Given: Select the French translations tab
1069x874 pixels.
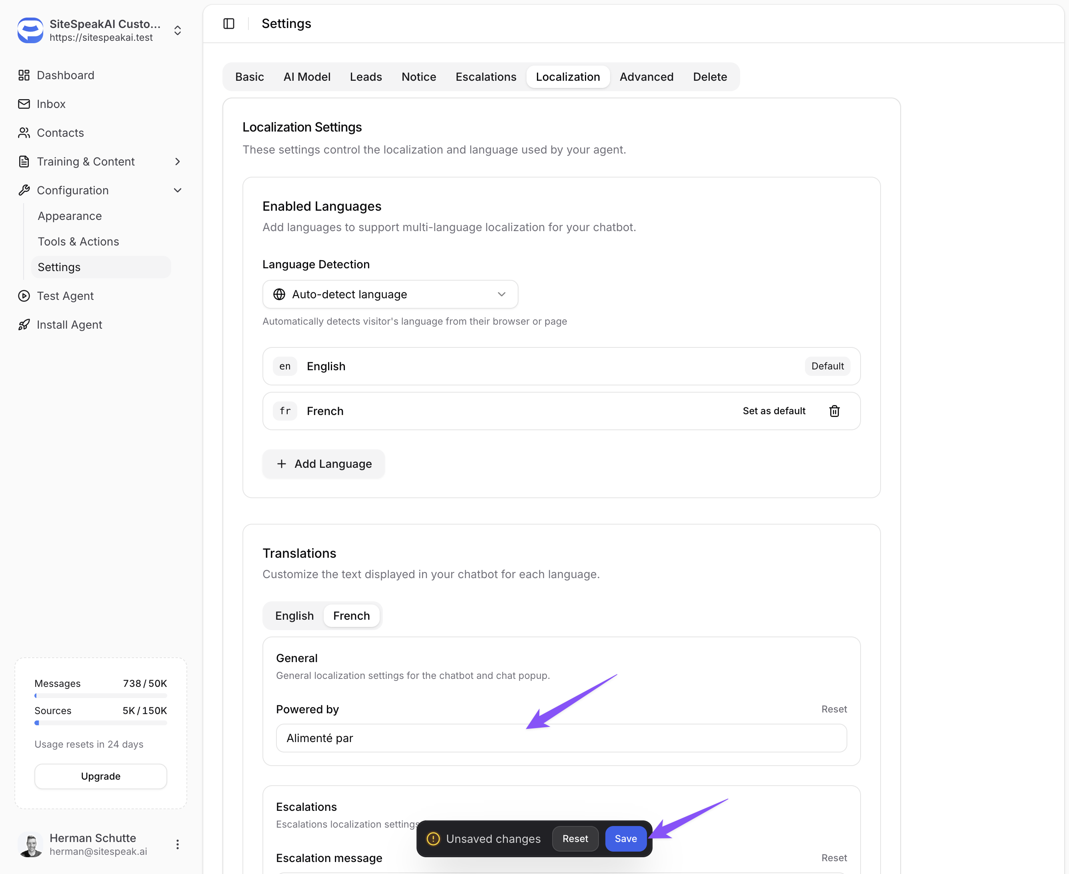Looking at the screenshot, I should pyautogui.click(x=351, y=616).
